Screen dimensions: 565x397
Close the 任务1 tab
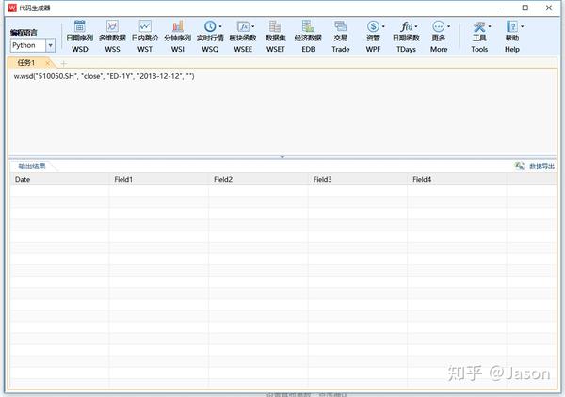click(48, 63)
